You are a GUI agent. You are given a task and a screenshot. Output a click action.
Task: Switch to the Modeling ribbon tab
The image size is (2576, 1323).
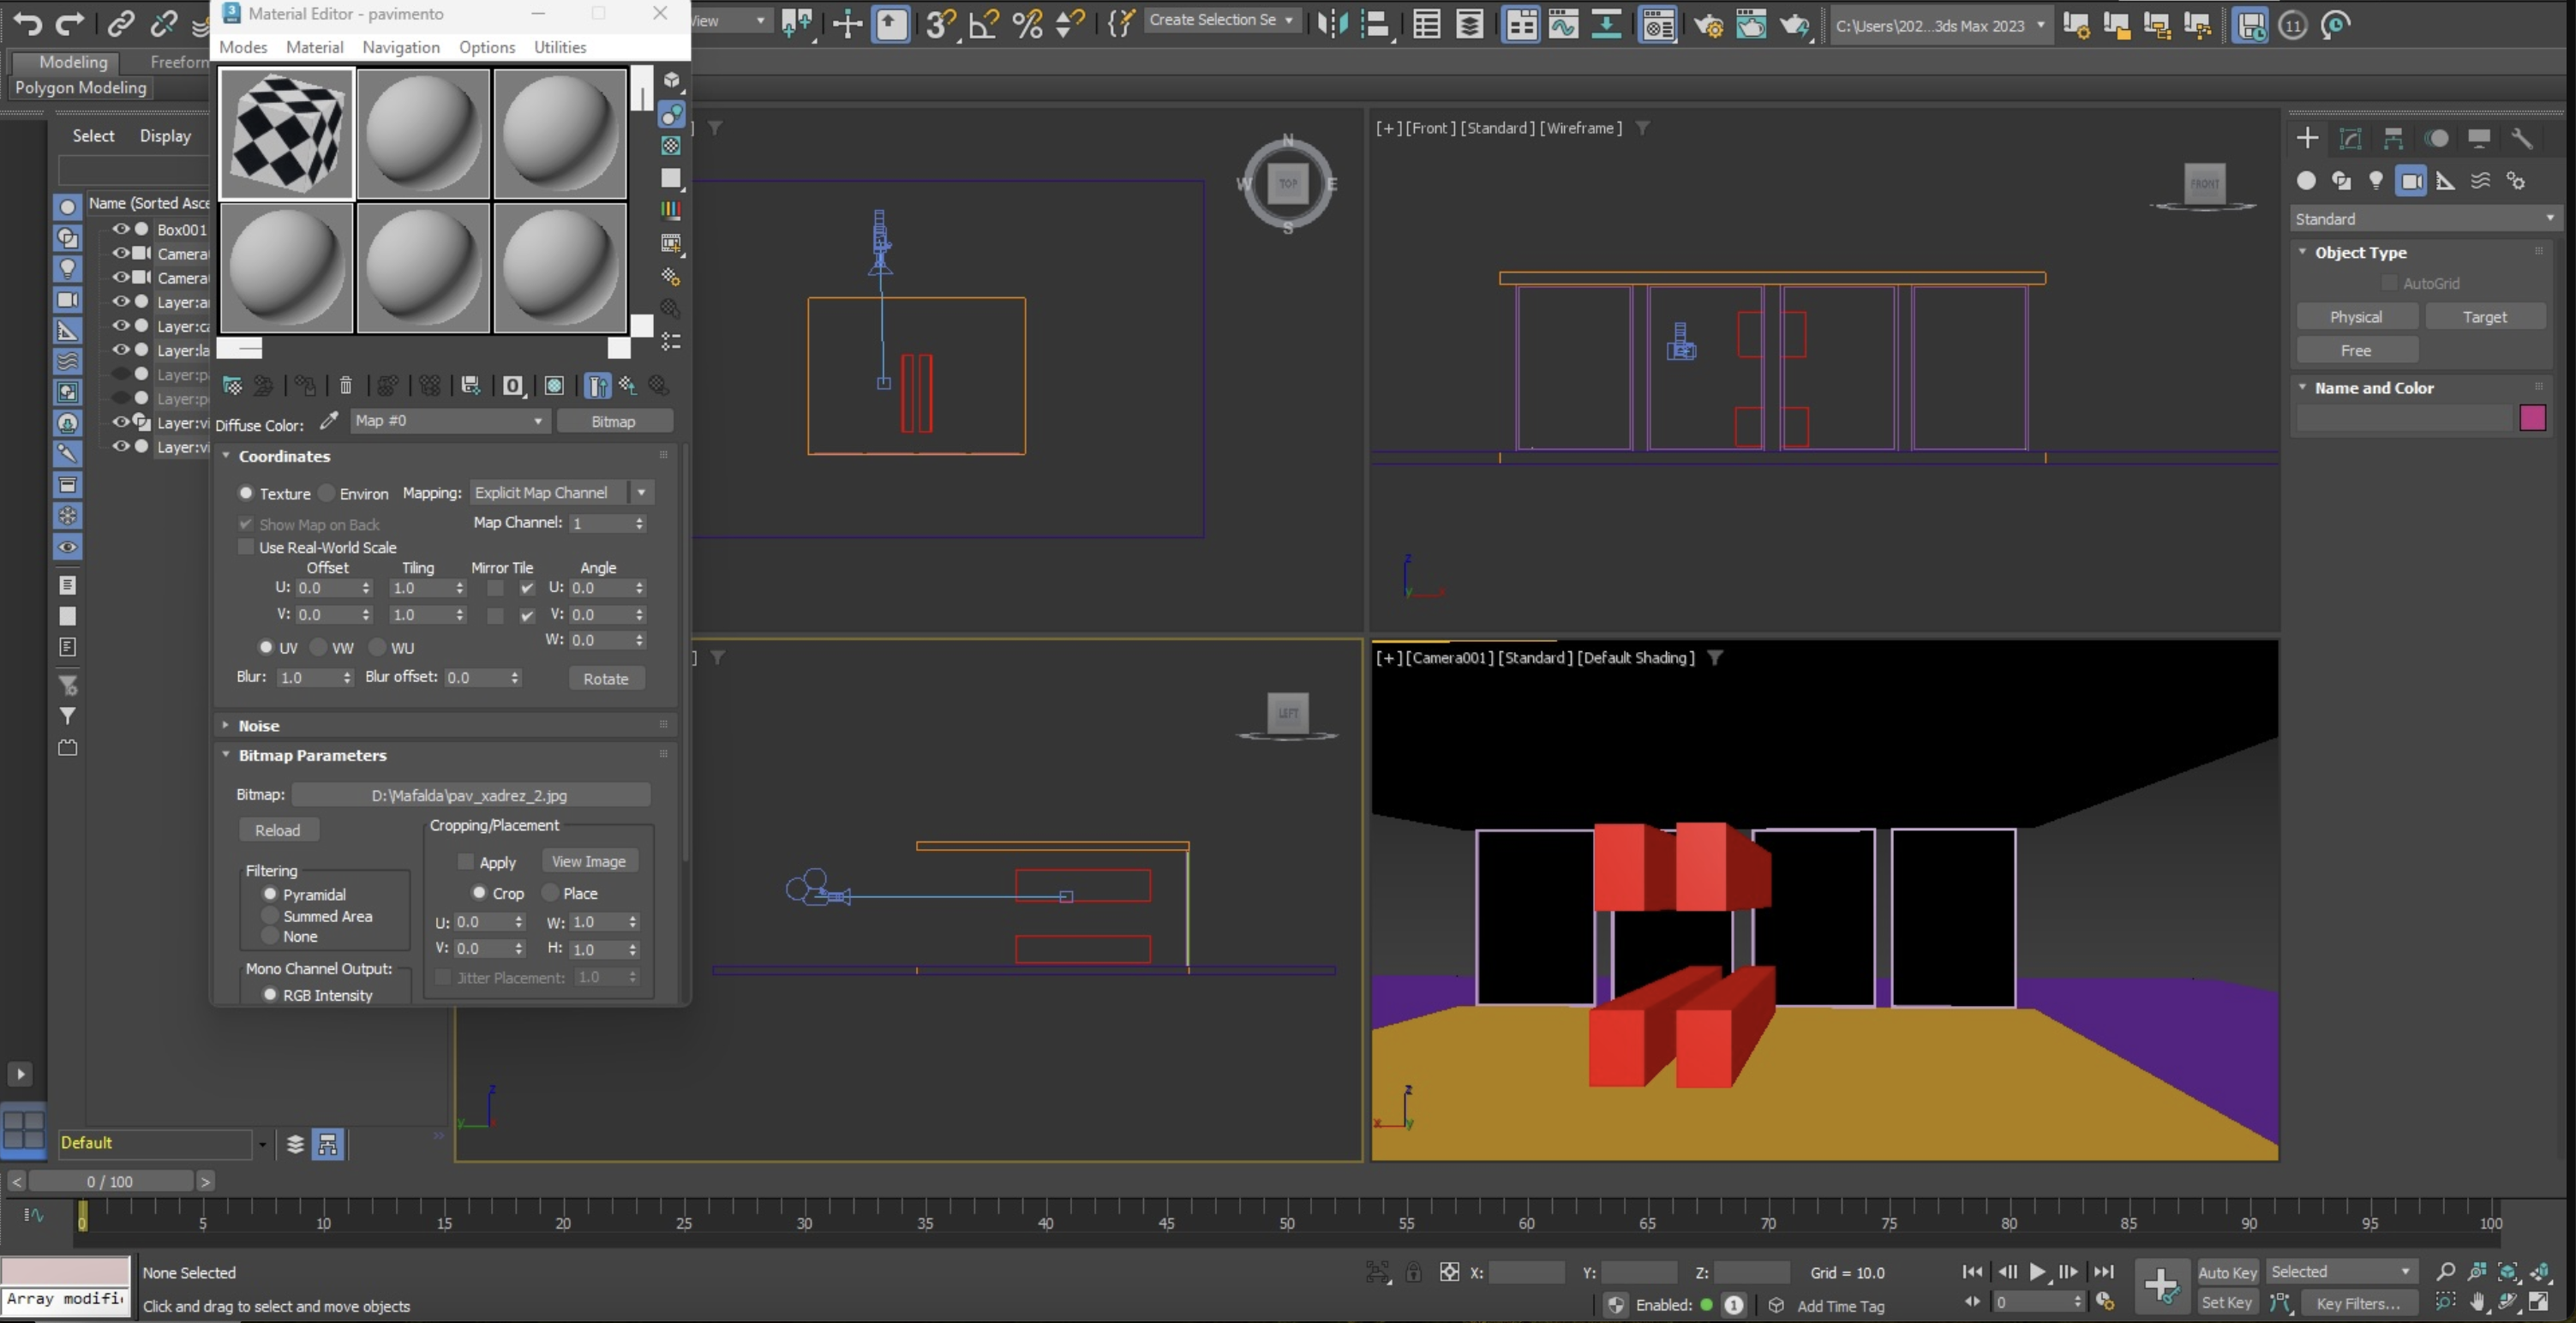pyautogui.click(x=73, y=62)
